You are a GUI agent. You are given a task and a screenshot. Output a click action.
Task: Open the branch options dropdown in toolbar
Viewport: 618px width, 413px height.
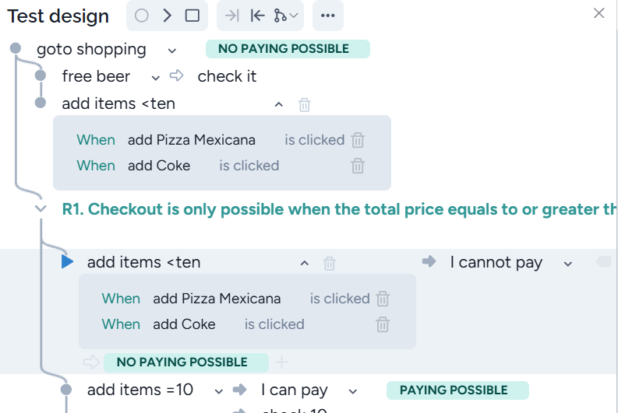(x=286, y=16)
